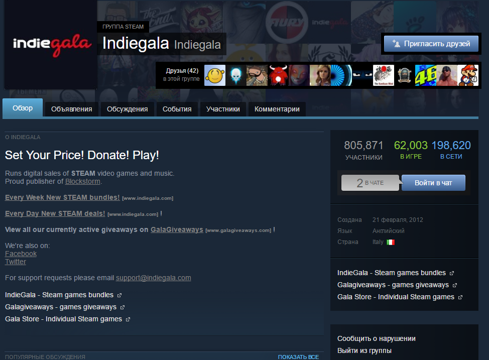Click external-link icon after Gala Store in About section
Image resolution: width=489 pixels, height=360 pixels.
click(x=128, y=319)
